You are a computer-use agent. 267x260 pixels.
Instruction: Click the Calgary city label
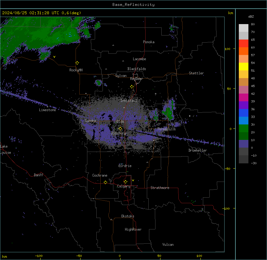pyautogui.click(x=124, y=186)
